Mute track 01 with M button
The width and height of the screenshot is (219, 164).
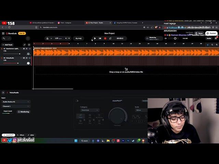(24, 49)
